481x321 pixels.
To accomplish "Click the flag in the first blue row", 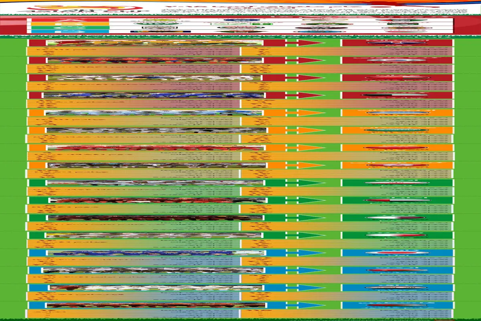I will [x=396, y=252].
